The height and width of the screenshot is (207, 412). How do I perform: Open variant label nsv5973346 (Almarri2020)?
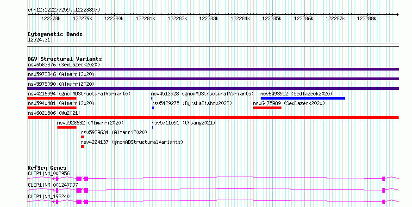(61, 74)
